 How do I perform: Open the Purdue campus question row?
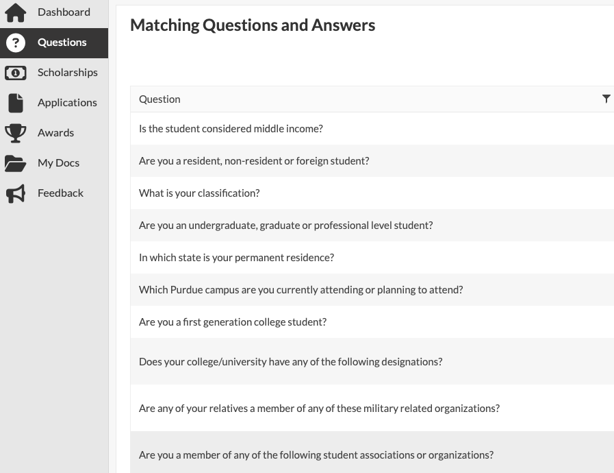pos(300,290)
